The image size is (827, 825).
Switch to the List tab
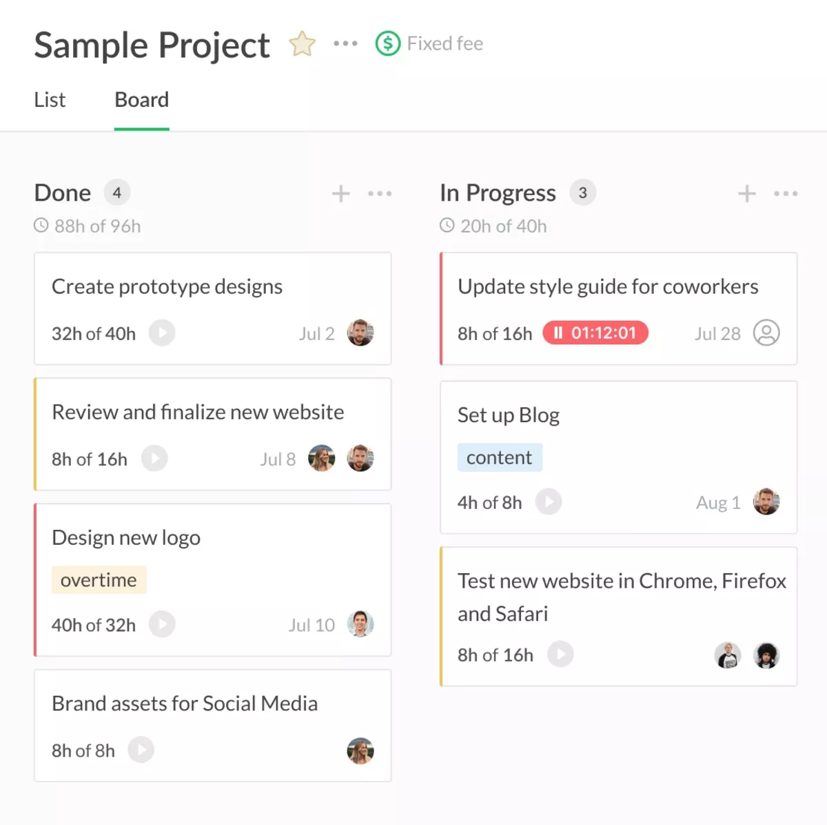[50, 100]
